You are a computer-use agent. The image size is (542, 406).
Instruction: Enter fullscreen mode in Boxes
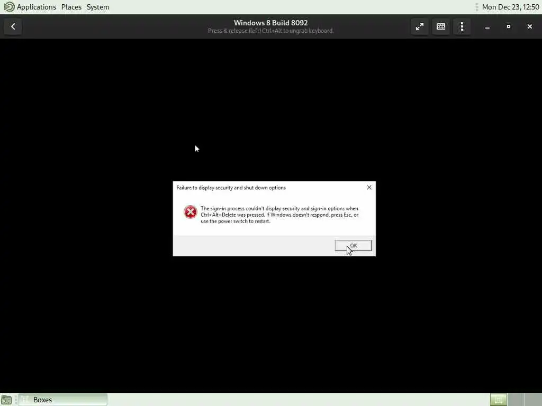point(420,26)
